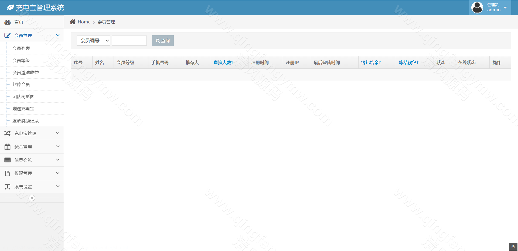This screenshot has height=251, width=518.
Task: Click the text icon for 系统设置
Action: (8, 187)
